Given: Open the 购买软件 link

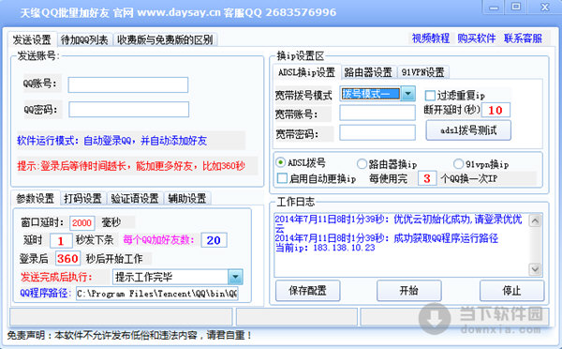Looking at the screenshot, I should (x=477, y=38).
